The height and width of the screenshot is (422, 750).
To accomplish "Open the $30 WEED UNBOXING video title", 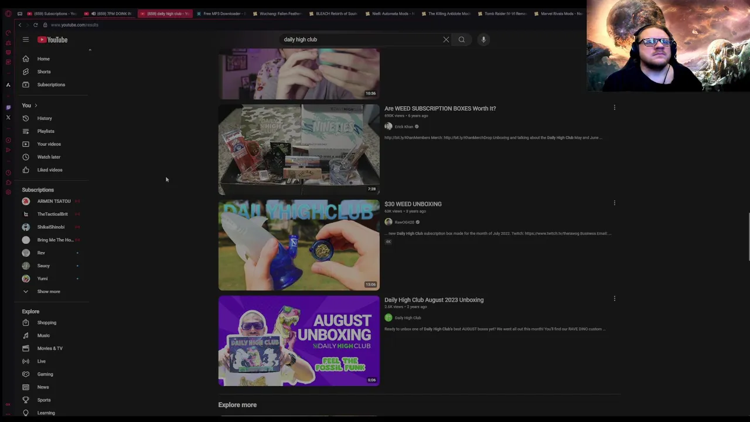I will [413, 204].
